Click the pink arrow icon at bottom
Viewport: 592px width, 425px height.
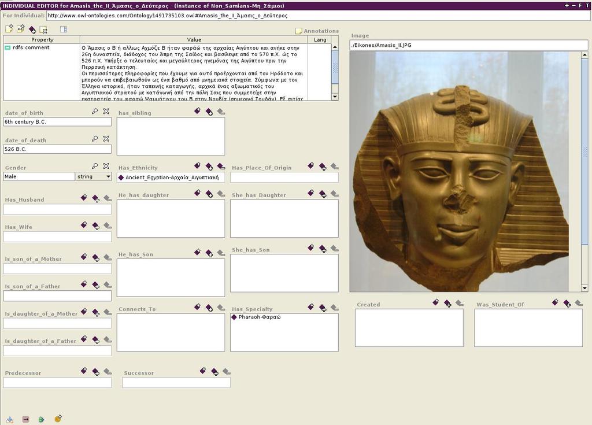pos(25,419)
